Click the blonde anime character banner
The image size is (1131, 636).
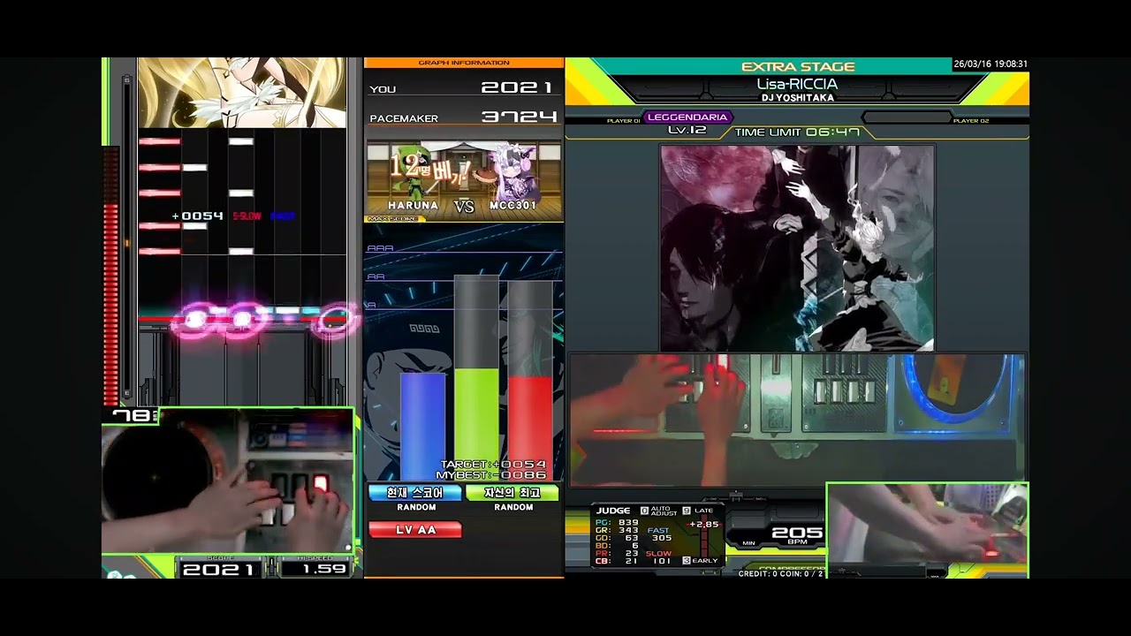click(241, 93)
